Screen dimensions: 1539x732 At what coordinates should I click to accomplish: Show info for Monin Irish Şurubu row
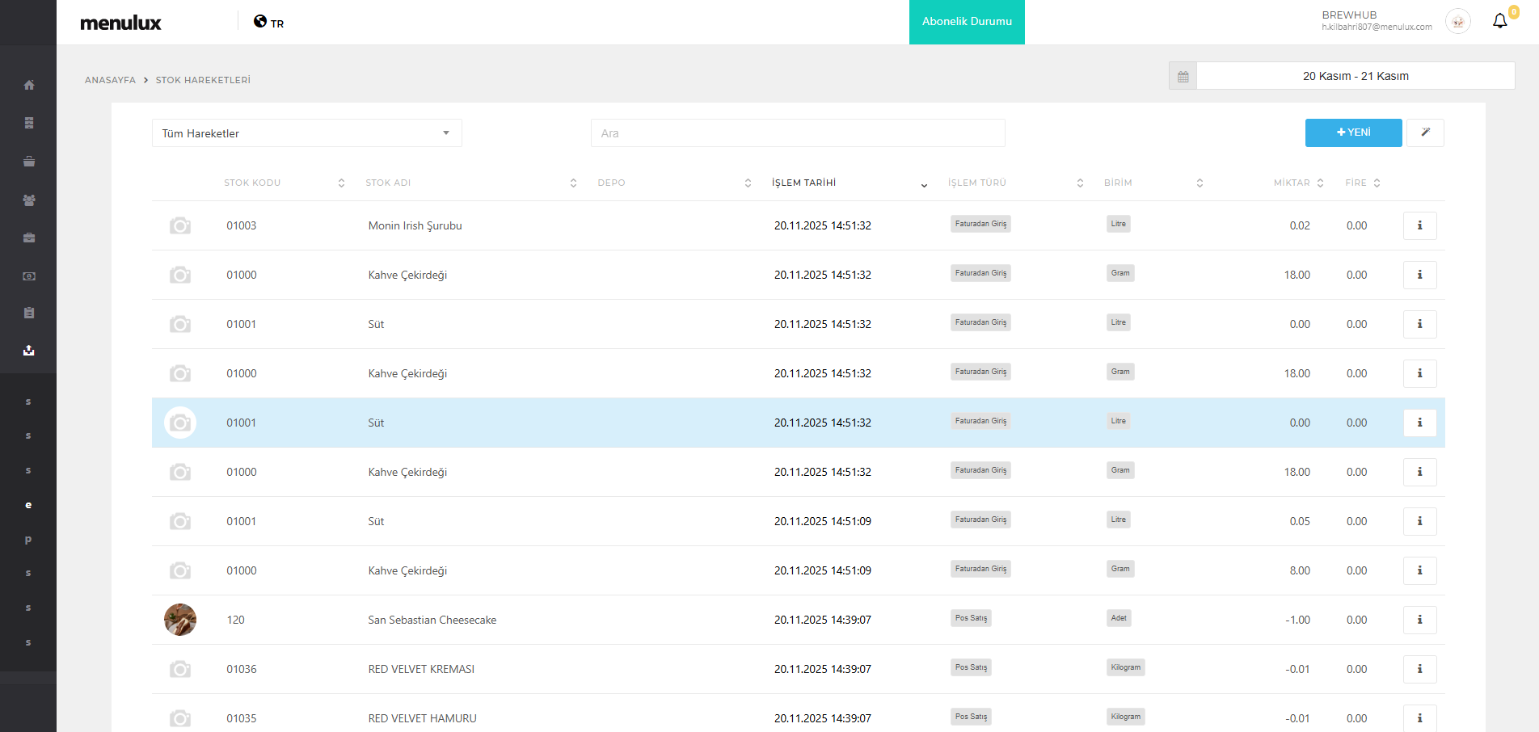[x=1419, y=225]
